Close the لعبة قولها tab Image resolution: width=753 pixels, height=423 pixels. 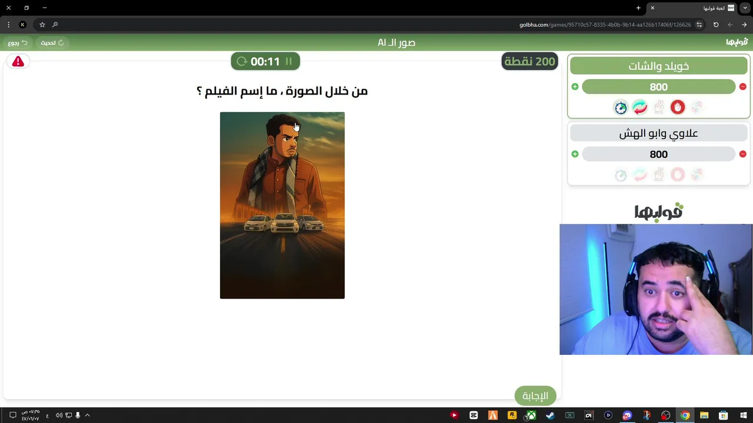(652, 8)
